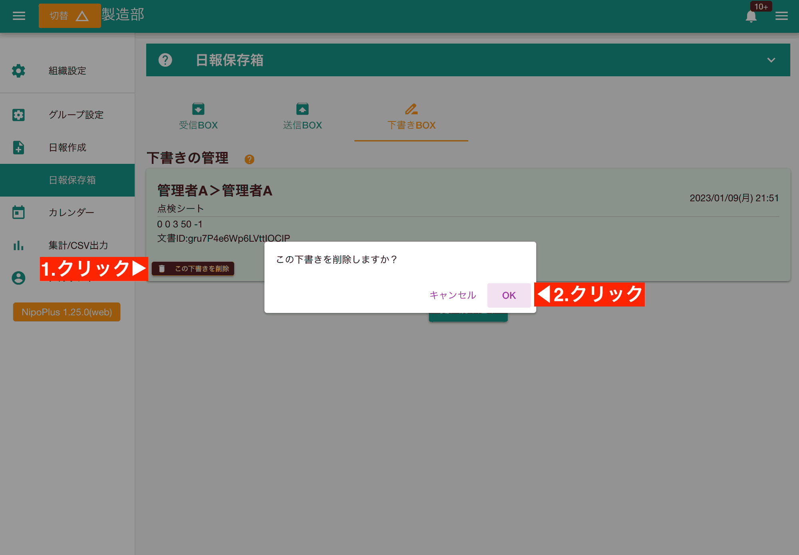Screen dimensions: 799x555
Task: Open the right-side hamburger menu
Action: 781,16
